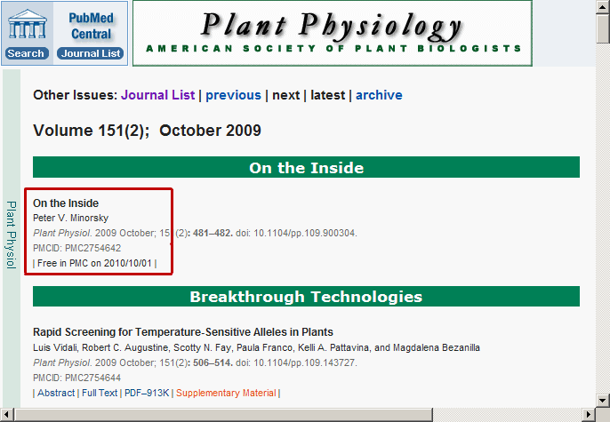Download the PDF–913K file

click(x=145, y=393)
